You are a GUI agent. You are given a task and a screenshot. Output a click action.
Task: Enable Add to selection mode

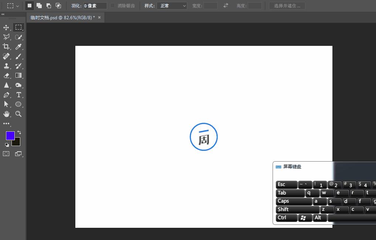pyautogui.click(x=39, y=6)
